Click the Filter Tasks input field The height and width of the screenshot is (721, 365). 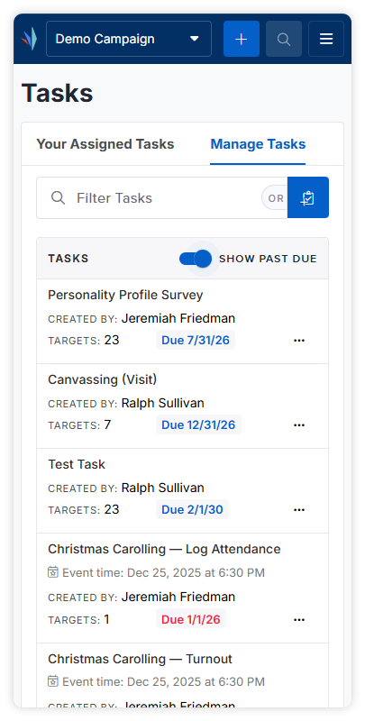coord(162,197)
